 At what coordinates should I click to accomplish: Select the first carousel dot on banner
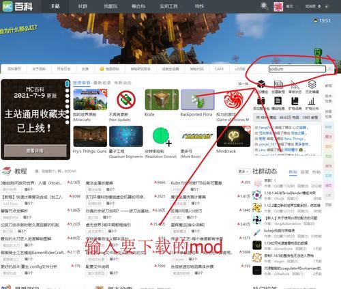pyautogui.click(x=67, y=84)
